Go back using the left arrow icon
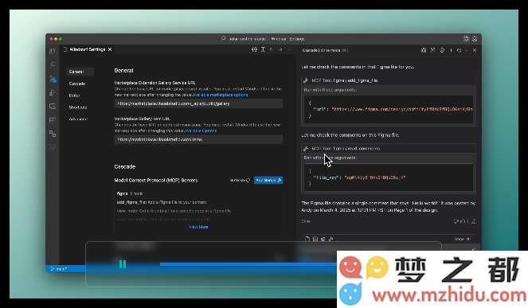Viewport: 528px width, 308px height. coord(272,49)
